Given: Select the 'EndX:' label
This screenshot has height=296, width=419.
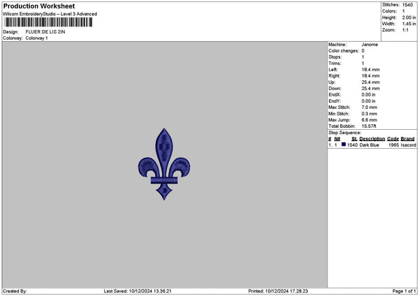Looking at the screenshot, I should (335, 95).
